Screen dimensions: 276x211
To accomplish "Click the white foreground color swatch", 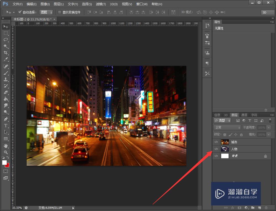I will click(x=5, y=162).
